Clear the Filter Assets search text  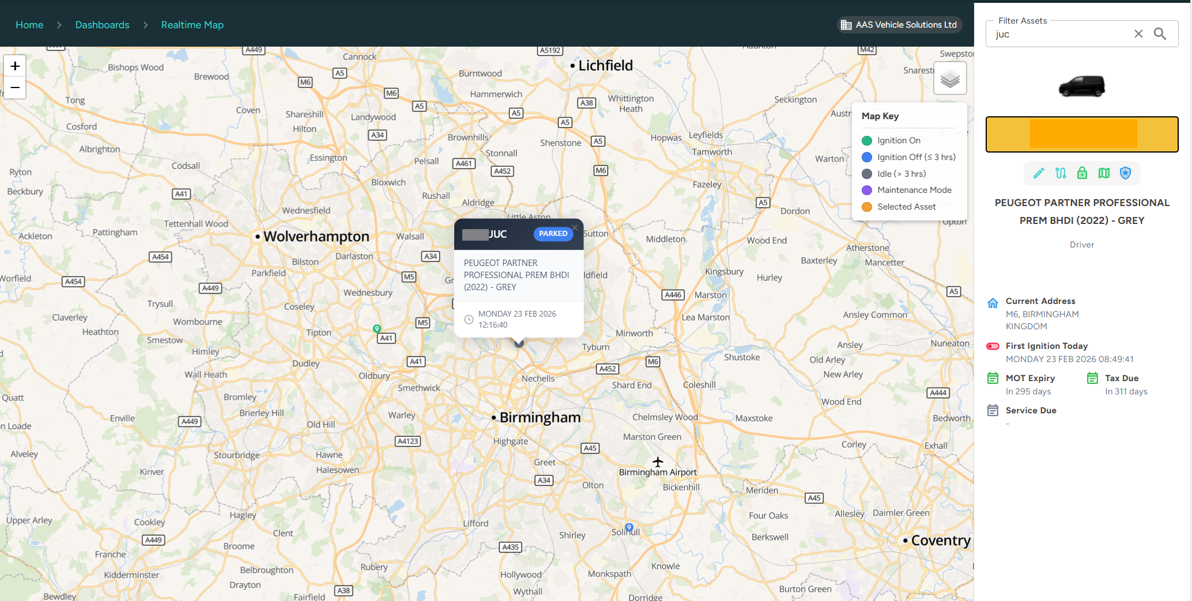coord(1138,34)
